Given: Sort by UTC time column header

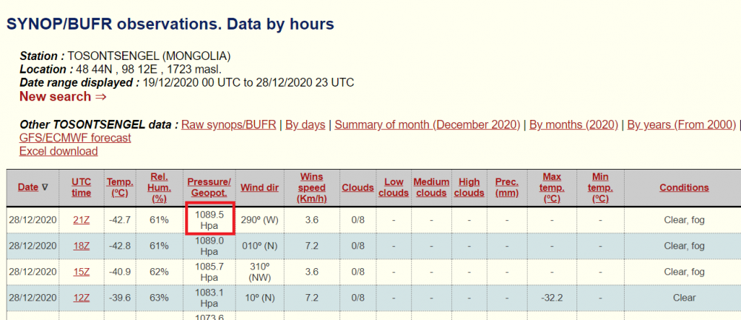Looking at the screenshot, I should tap(82, 187).
